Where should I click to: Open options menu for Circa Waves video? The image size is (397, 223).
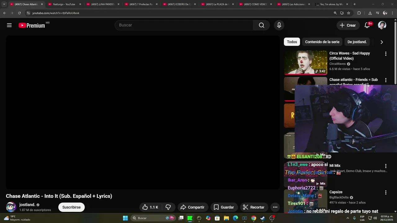386,54
